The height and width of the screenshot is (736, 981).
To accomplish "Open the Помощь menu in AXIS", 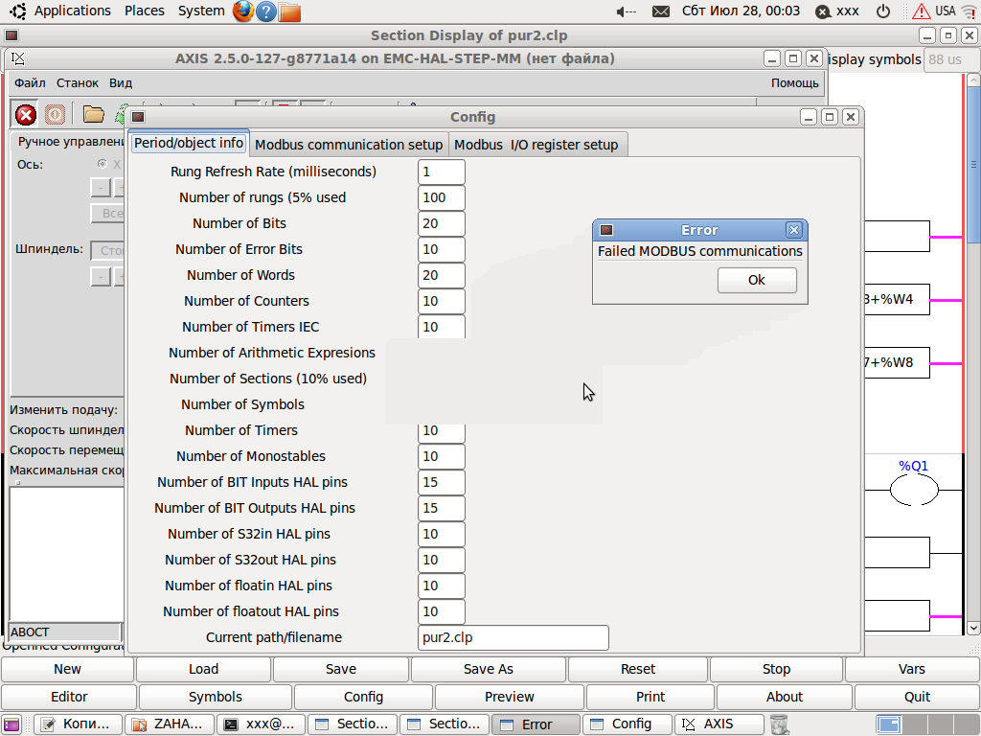I will click(x=794, y=82).
